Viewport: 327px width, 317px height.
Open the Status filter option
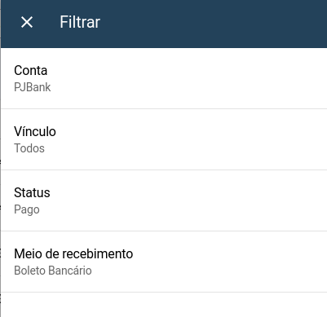point(164,200)
